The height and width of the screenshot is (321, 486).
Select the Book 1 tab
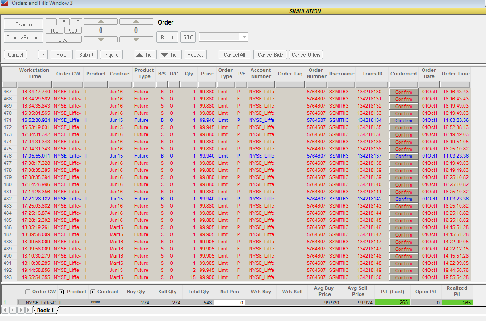46,310
